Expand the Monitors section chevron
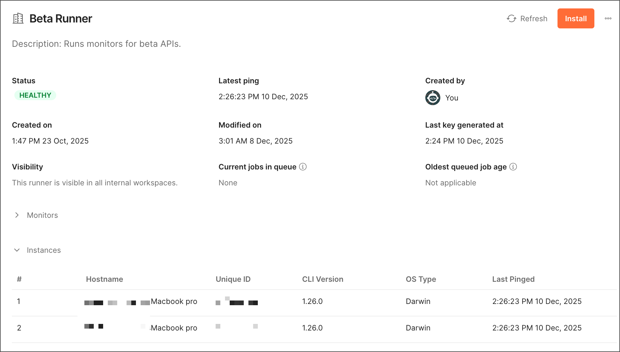The image size is (620, 352). [17, 215]
